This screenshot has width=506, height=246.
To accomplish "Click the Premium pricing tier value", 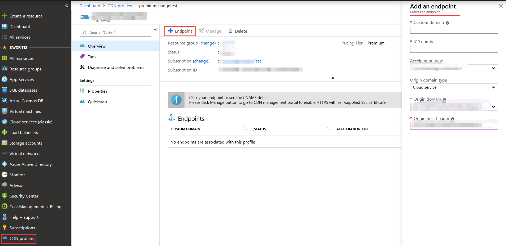I will click(x=376, y=43).
